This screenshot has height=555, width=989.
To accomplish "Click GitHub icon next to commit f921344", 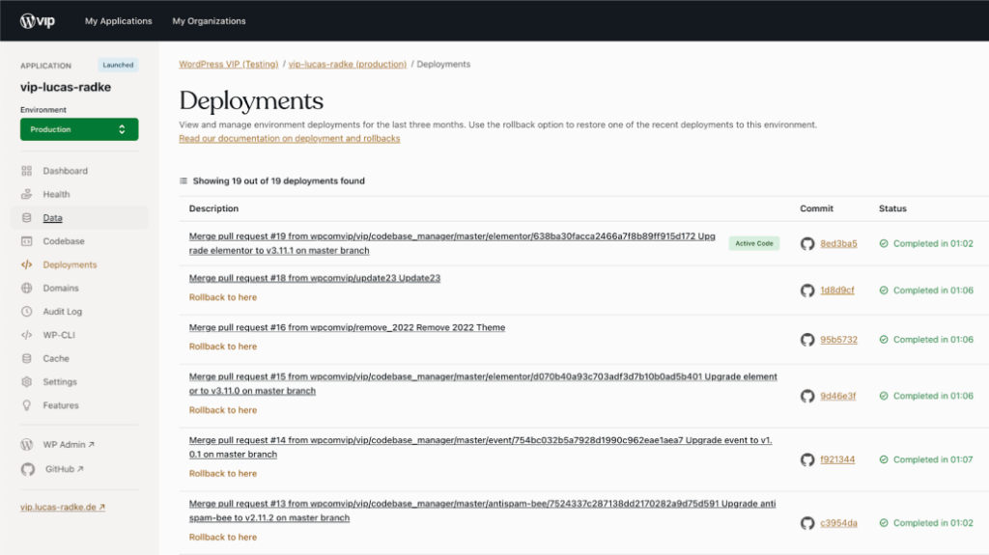I will (807, 459).
